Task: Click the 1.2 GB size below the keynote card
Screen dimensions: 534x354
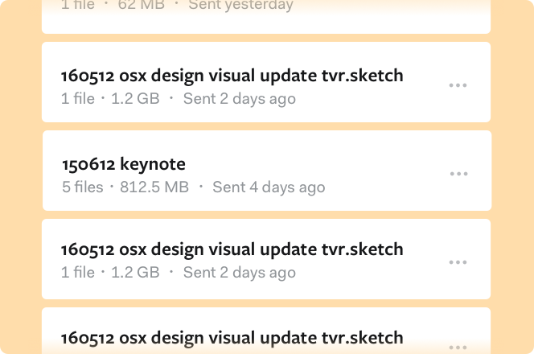Action: pos(134,273)
